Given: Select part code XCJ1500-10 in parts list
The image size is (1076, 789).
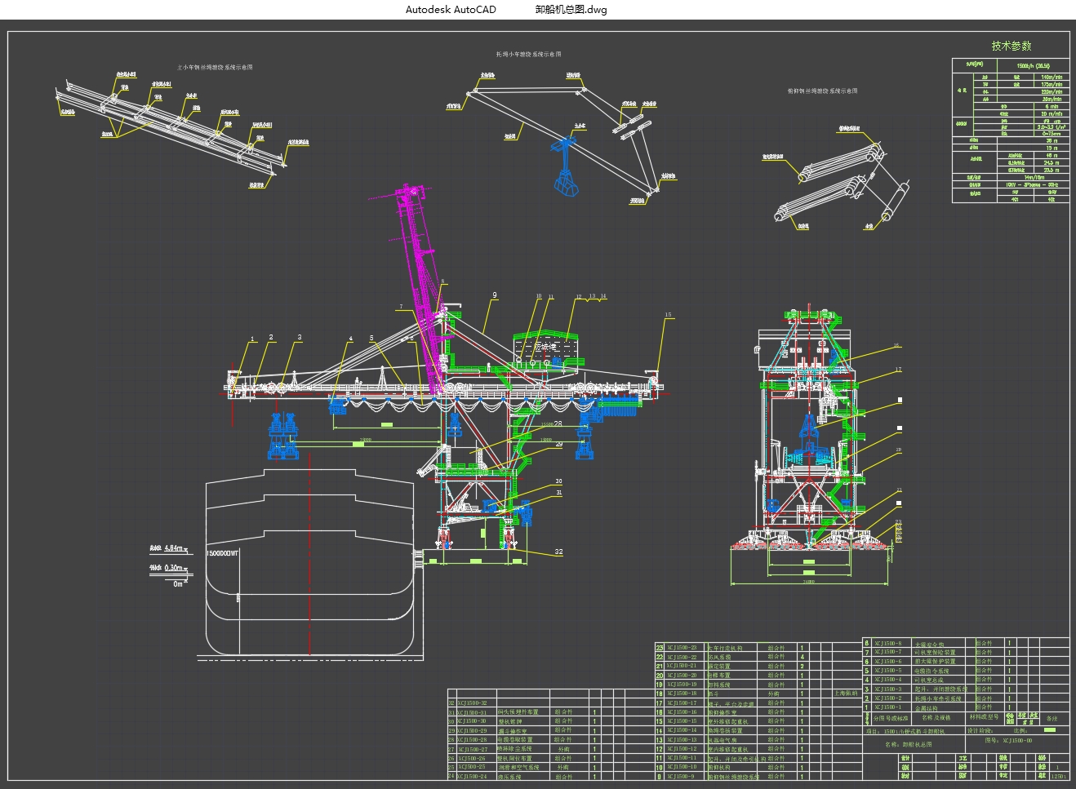Looking at the screenshot, I should [682, 766].
